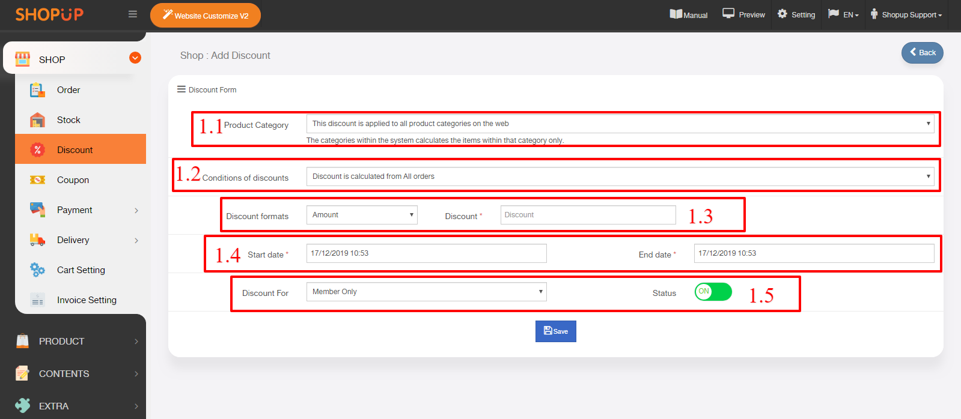
Task: Open the Payment menu item
Action: tap(75, 210)
